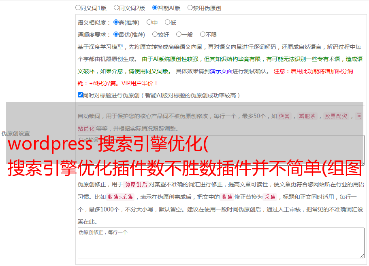Screen dimensions: 369x266
Task: Click the 收集>采集 example tag
Action: [120, 197]
